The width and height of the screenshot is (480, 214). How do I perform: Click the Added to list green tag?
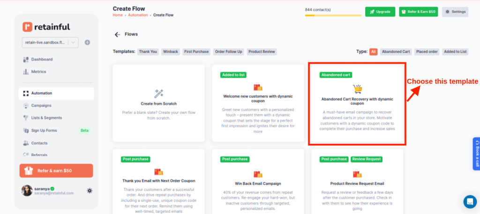click(x=233, y=75)
